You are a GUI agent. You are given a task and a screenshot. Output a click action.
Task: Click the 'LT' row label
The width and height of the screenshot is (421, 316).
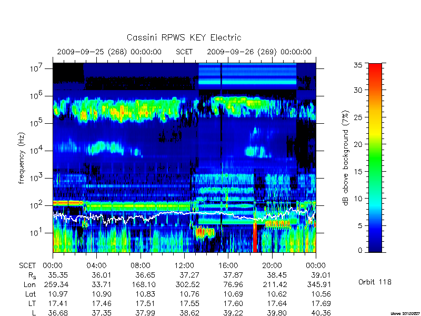point(32,303)
